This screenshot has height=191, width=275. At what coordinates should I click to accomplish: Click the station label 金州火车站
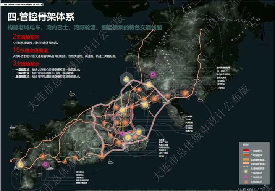click(x=222, y=77)
